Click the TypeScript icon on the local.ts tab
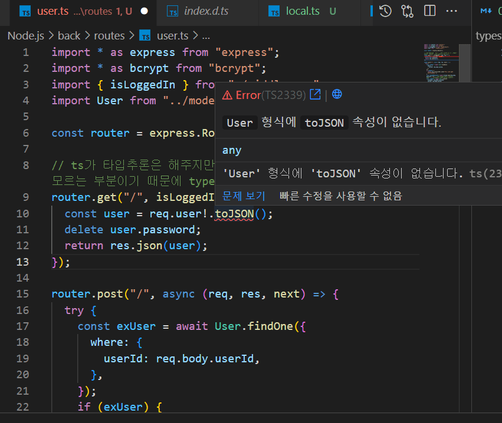Screen dimensions: 502x423 (274, 12)
